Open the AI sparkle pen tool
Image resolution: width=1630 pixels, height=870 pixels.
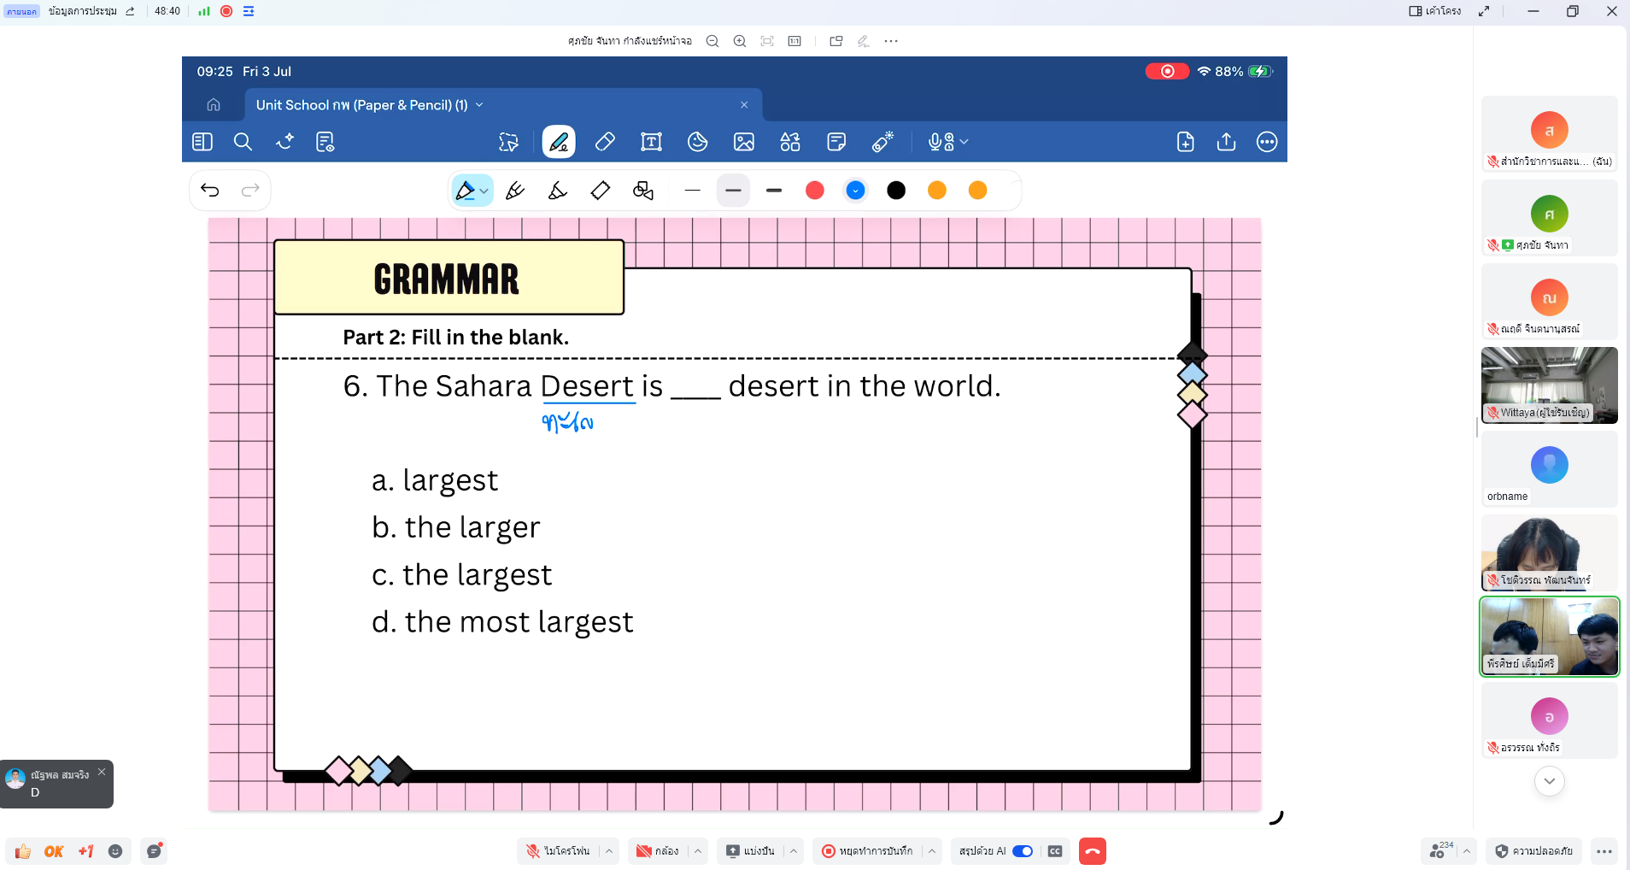coord(284,142)
